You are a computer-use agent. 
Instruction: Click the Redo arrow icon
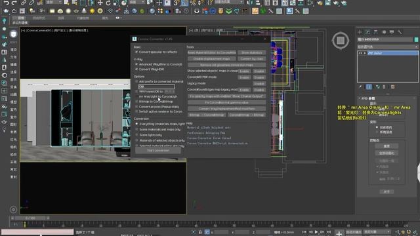tap(14, 3)
